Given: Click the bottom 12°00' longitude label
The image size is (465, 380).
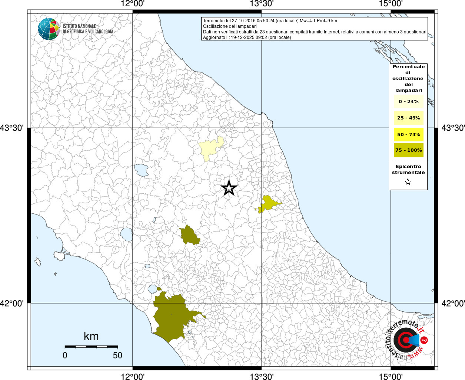Looking at the screenshot, I should point(133,377).
